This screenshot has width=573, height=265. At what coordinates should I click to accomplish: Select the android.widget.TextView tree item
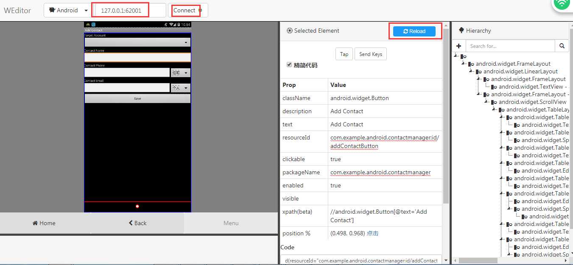point(533,86)
